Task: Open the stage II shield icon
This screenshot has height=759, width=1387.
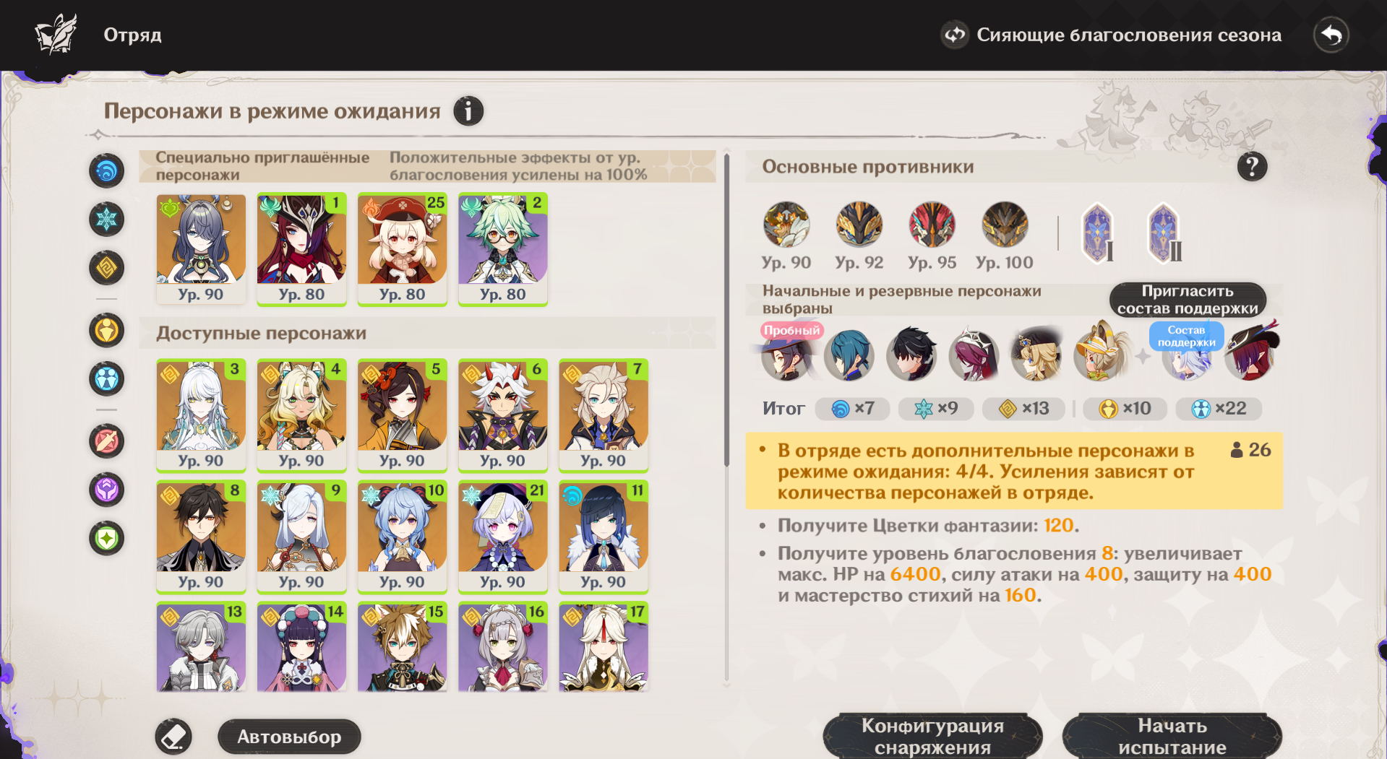Action: 1164,233
